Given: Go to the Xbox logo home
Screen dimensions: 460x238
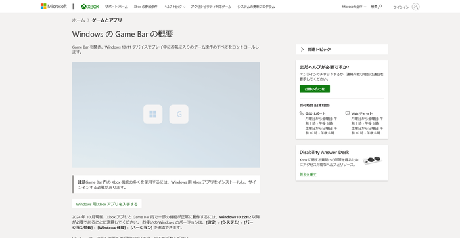Looking at the screenshot, I should (x=90, y=7).
